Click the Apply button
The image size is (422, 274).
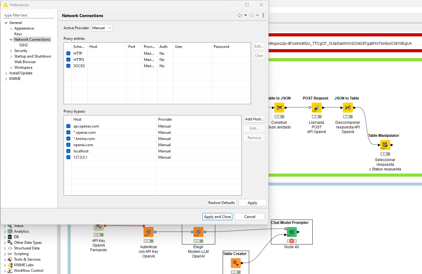(252, 203)
